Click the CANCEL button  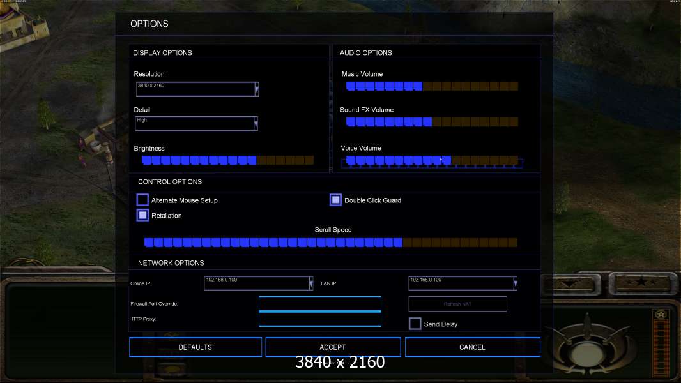(473, 347)
